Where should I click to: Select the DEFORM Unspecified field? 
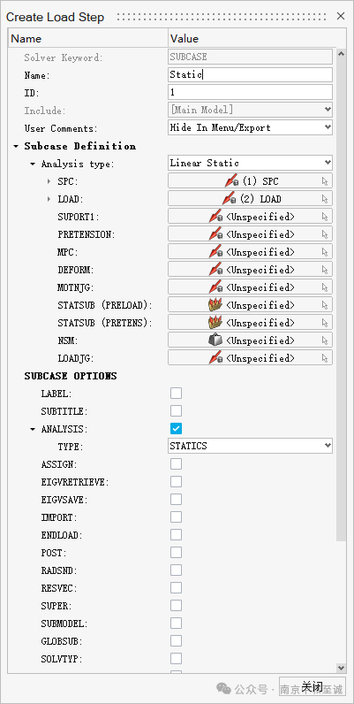[x=250, y=270]
